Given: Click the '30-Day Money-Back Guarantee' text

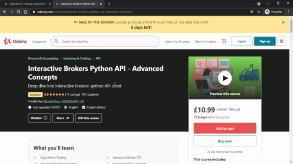Looking at the screenshot, I should [225, 152].
